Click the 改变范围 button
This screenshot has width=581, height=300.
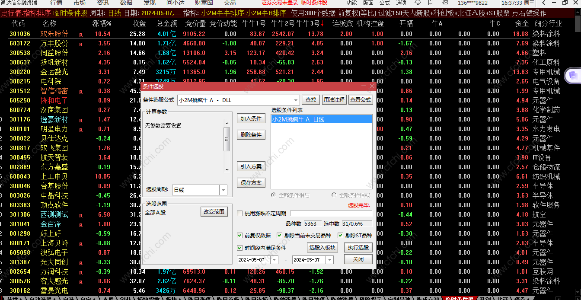[x=214, y=212]
